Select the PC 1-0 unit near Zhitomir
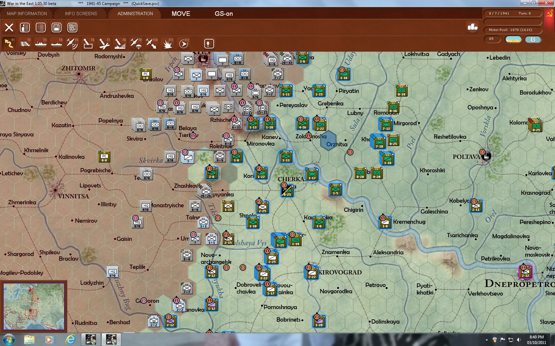Screen dimensions: 555x346 pos(146,74)
